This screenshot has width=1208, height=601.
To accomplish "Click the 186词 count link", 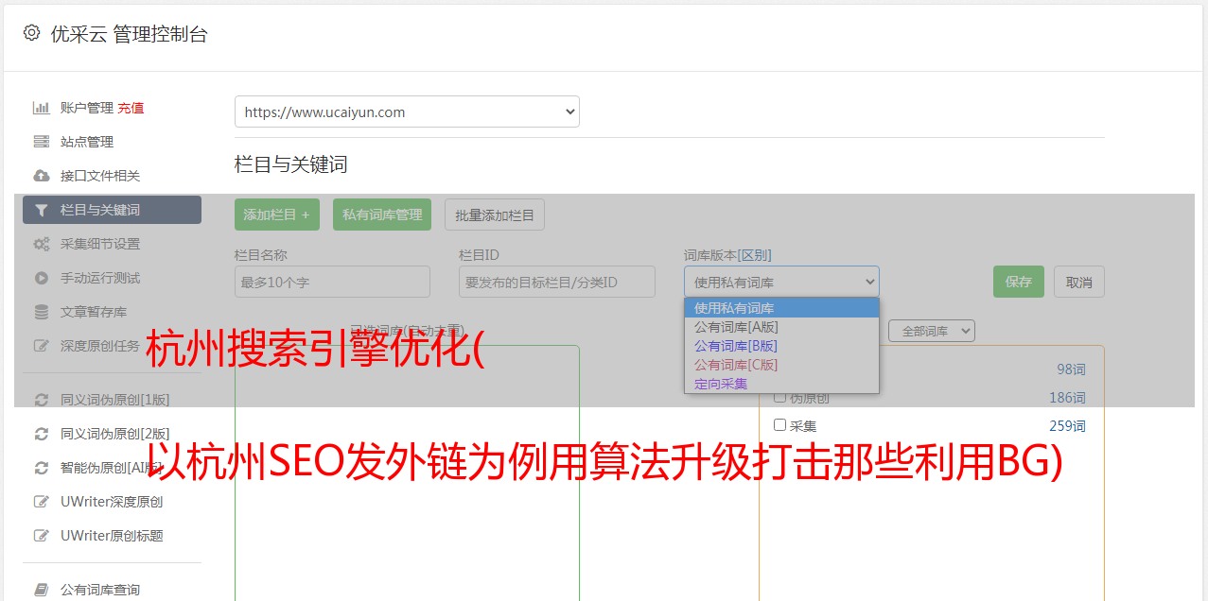I will tap(1067, 398).
